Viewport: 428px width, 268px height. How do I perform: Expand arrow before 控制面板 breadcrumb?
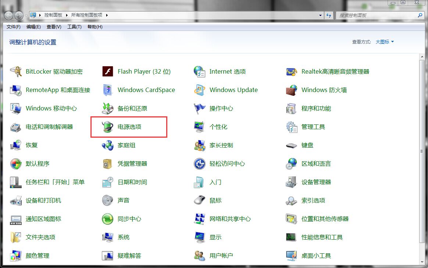click(x=40, y=15)
